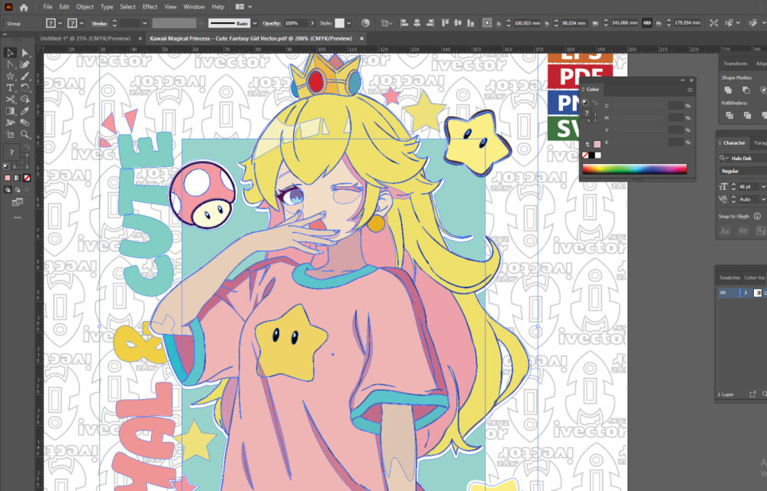Click Default Fill and Stroke icon in toolbar
Viewport: 767px width, 491px height.
6,166
